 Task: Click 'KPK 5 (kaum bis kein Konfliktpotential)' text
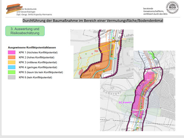point(41,72)
